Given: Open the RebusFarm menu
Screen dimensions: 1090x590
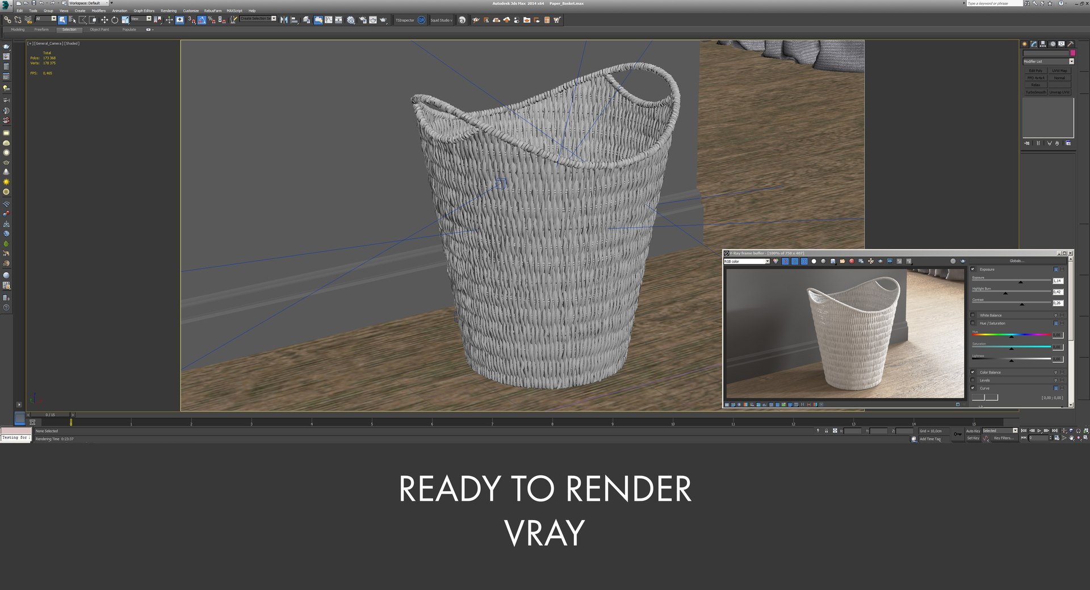Looking at the screenshot, I should (213, 11).
